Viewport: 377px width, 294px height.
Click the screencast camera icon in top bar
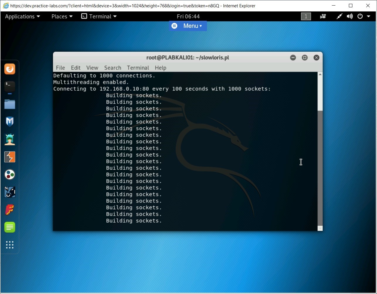coord(323,16)
